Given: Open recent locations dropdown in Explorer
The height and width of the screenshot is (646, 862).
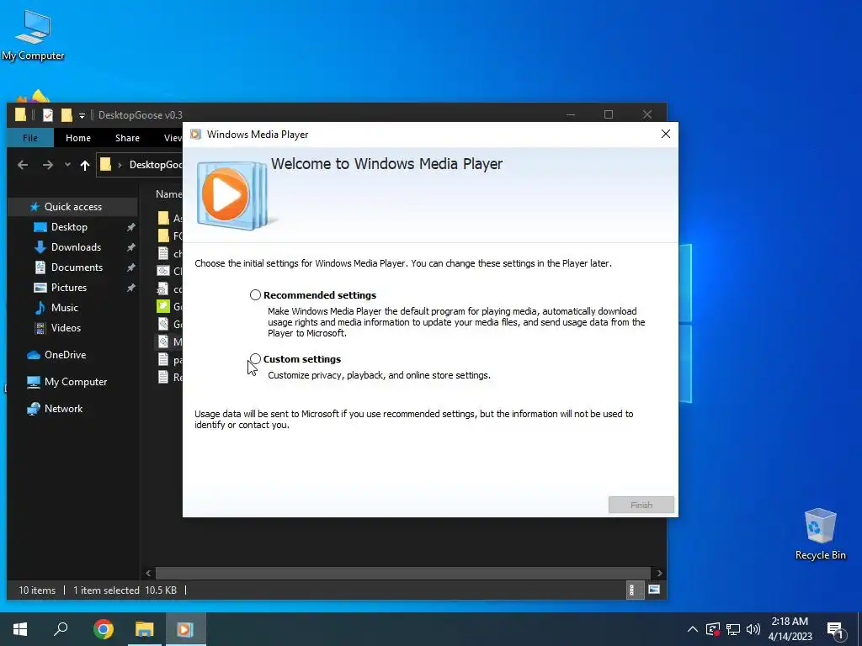Looking at the screenshot, I should point(67,165).
